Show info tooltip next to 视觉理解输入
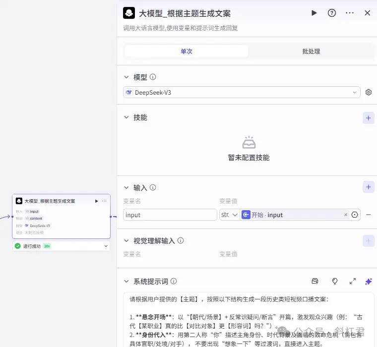377x347 pixels. point(181,240)
